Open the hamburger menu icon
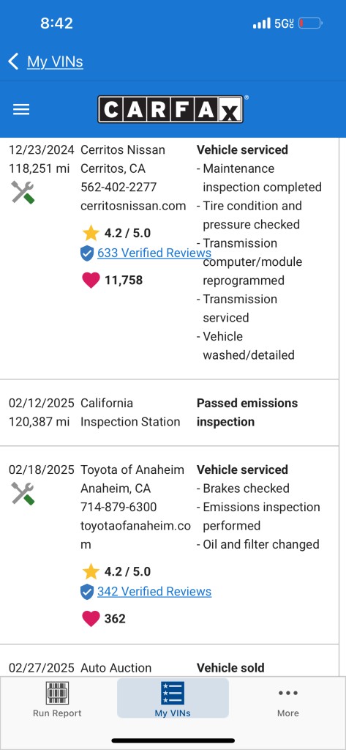Viewport: 346px width, 750px height. point(21,110)
